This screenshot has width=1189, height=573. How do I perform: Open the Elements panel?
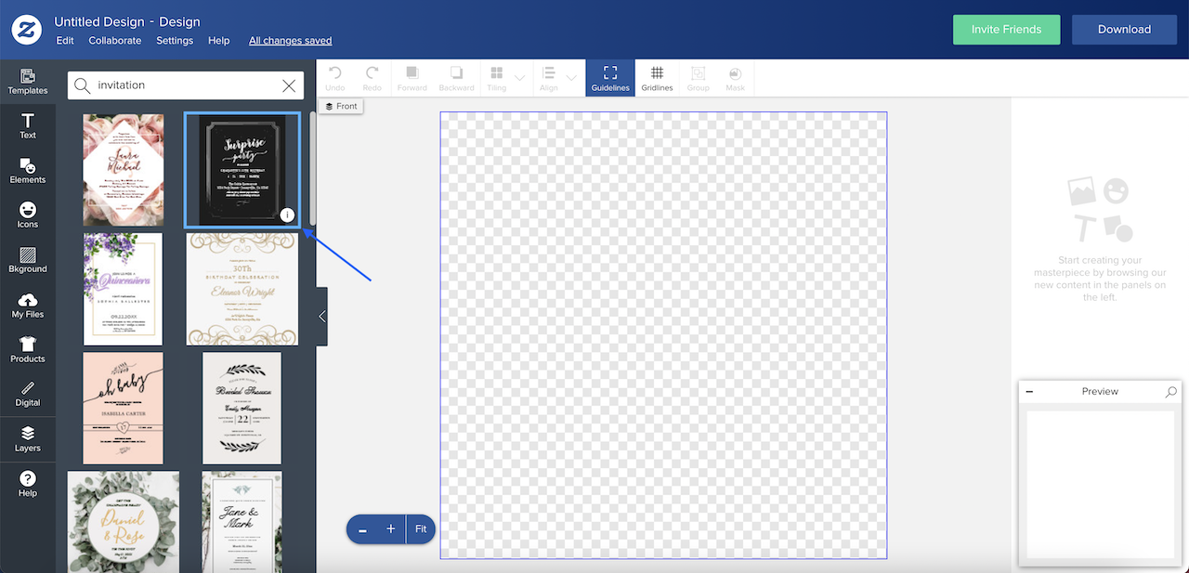28,171
